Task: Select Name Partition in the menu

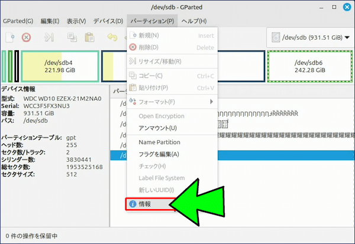Action: click(159, 142)
